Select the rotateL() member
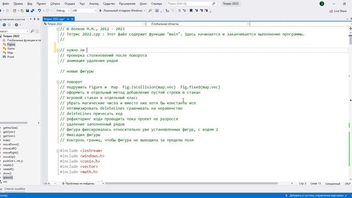This screenshot has width=352, height=198. coord(8,165)
